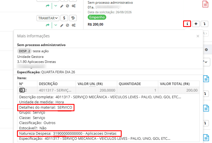Open the red PDF document icon
The image size is (212, 143).
[205, 4]
